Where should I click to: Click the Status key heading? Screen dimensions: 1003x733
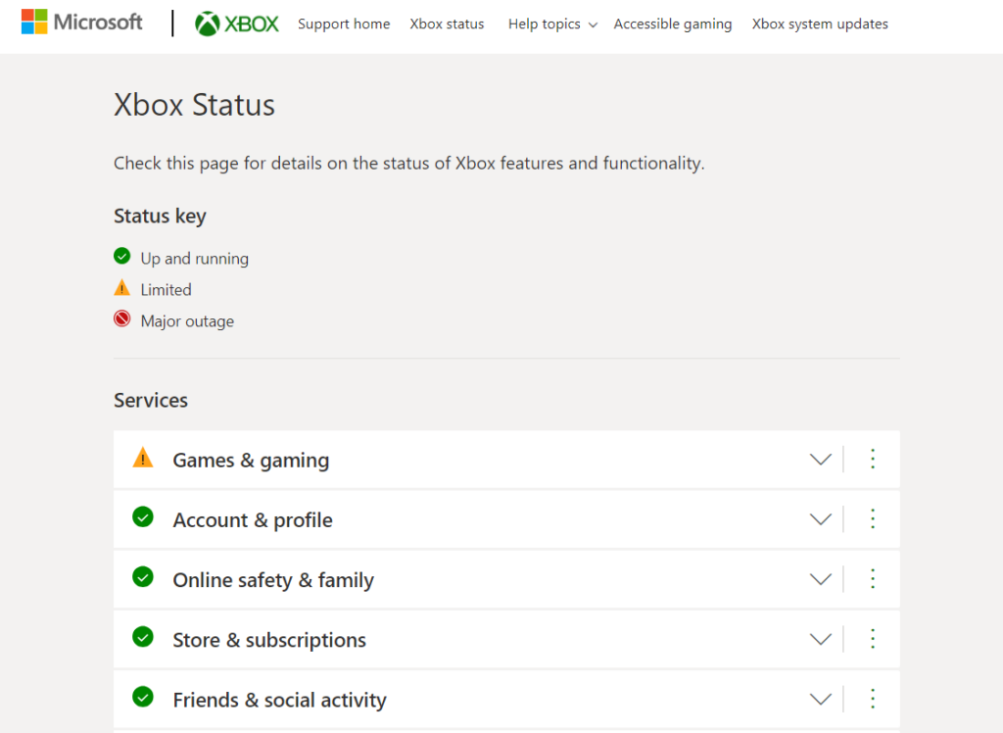point(160,217)
